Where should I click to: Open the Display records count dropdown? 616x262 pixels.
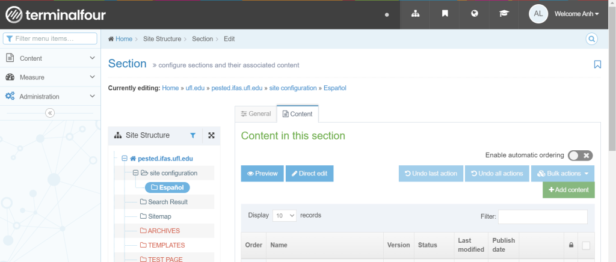coord(285,215)
